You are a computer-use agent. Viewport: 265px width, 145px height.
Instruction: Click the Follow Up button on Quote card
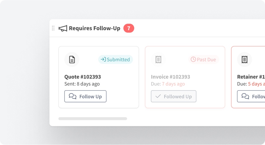(x=85, y=96)
